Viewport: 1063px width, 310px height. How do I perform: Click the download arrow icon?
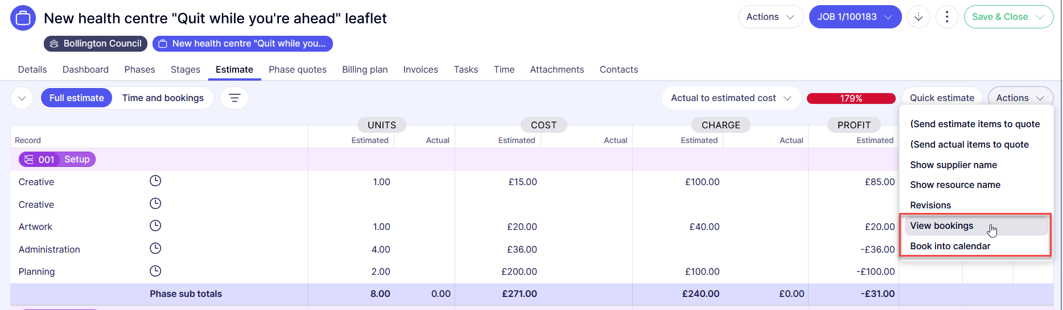click(x=918, y=17)
